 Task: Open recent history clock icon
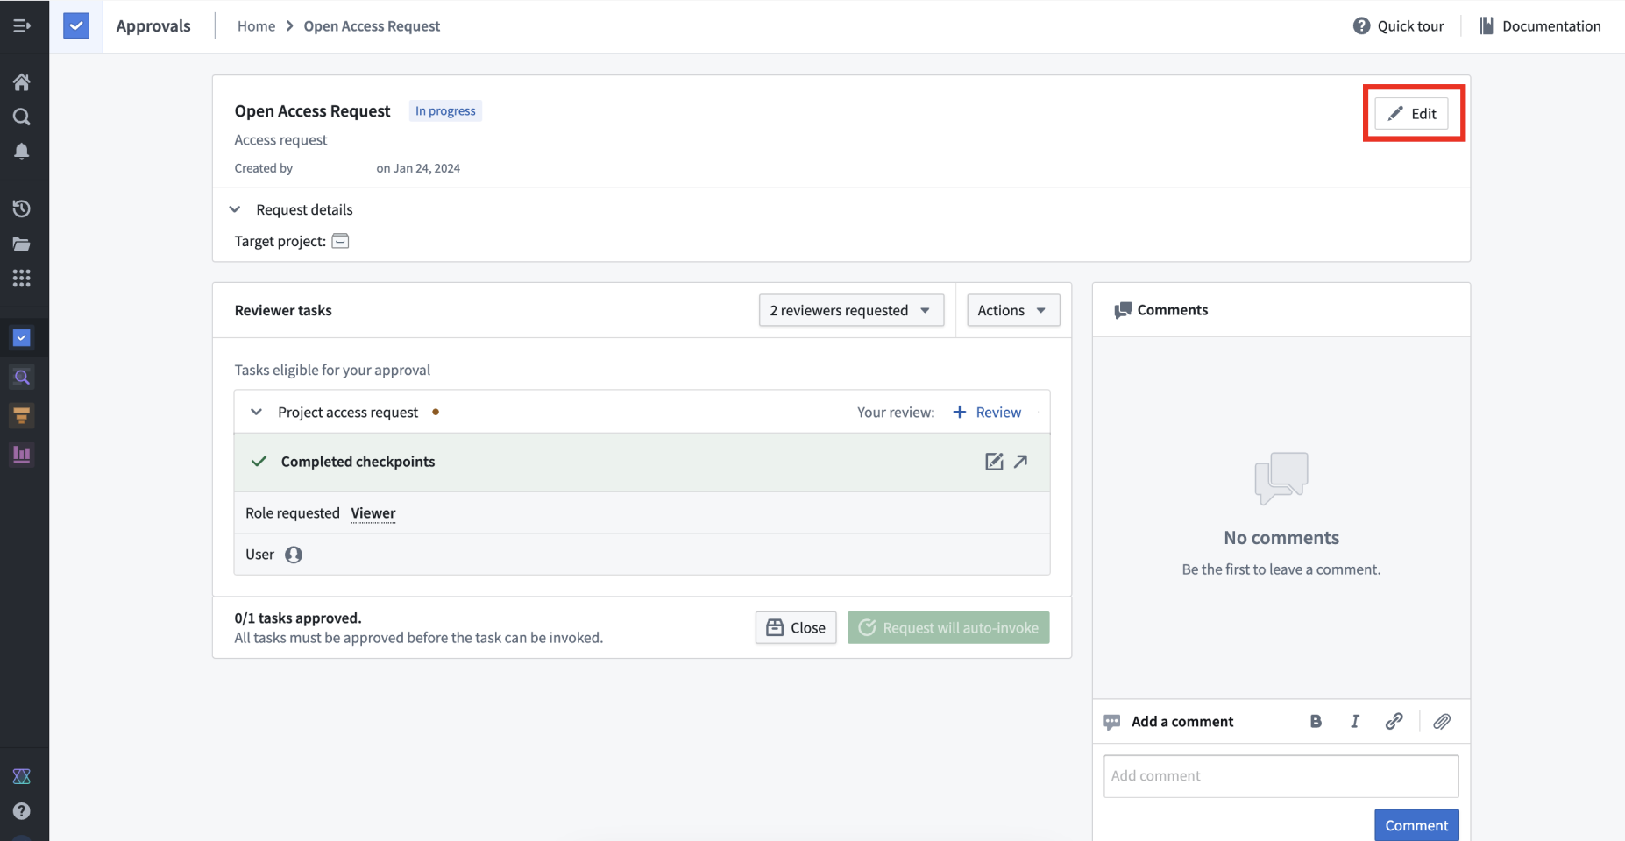[x=22, y=208]
